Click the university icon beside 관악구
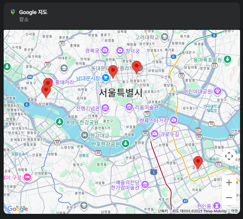This screenshot has width=243, height=219. pyautogui.click(x=84, y=206)
